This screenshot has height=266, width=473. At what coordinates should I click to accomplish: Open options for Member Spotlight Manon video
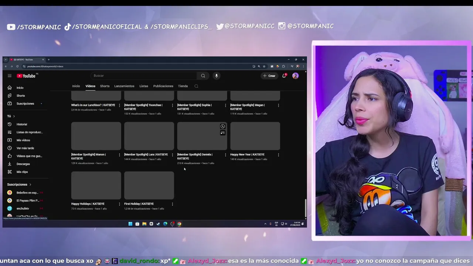[x=119, y=155]
